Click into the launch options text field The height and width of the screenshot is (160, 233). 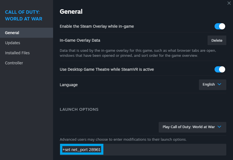tap(164, 150)
